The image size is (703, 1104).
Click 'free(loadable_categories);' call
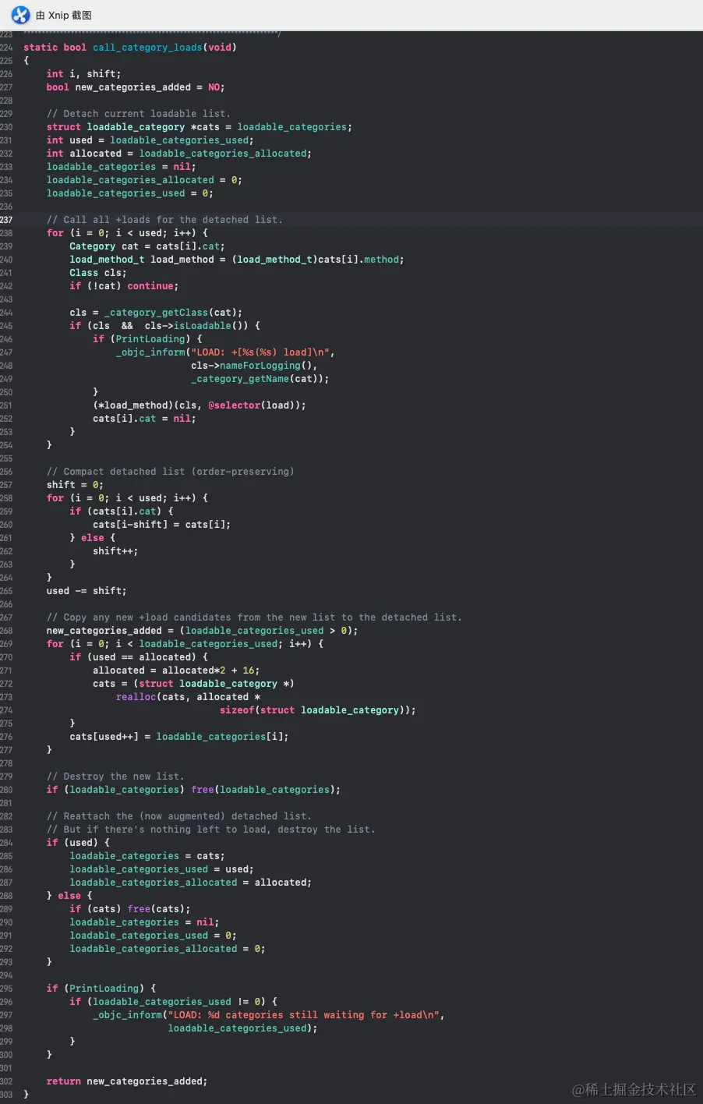266,790
